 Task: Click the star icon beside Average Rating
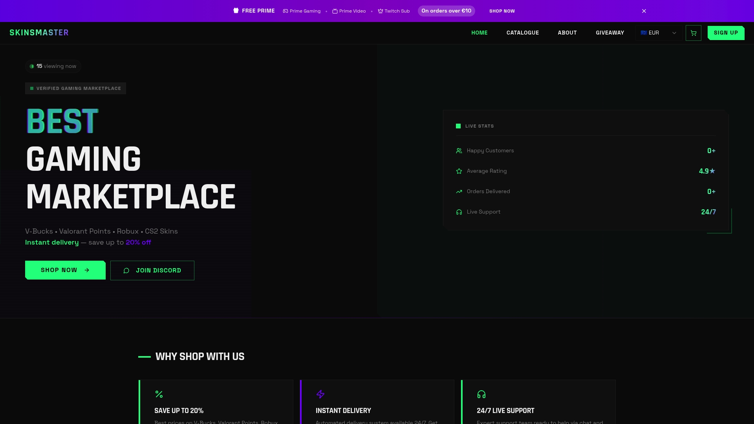[x=459, y=171]
